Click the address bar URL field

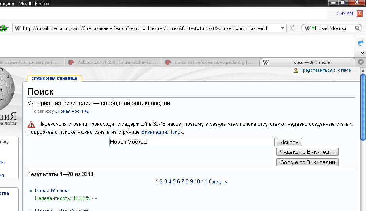(x=150, y=28)
